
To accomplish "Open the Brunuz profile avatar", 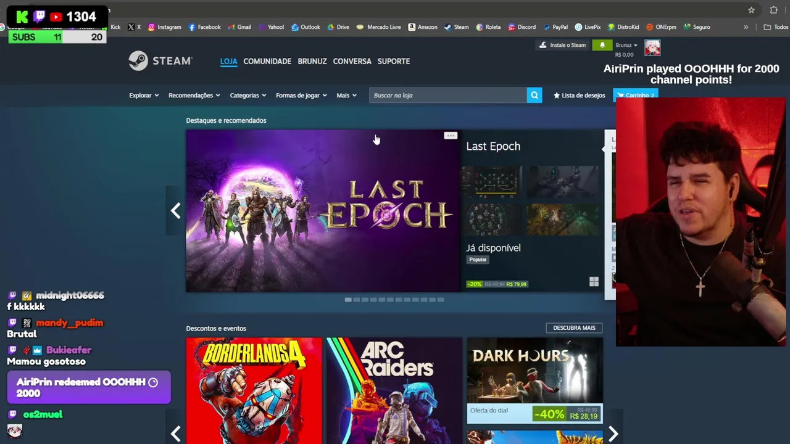I will pos(652,47).
